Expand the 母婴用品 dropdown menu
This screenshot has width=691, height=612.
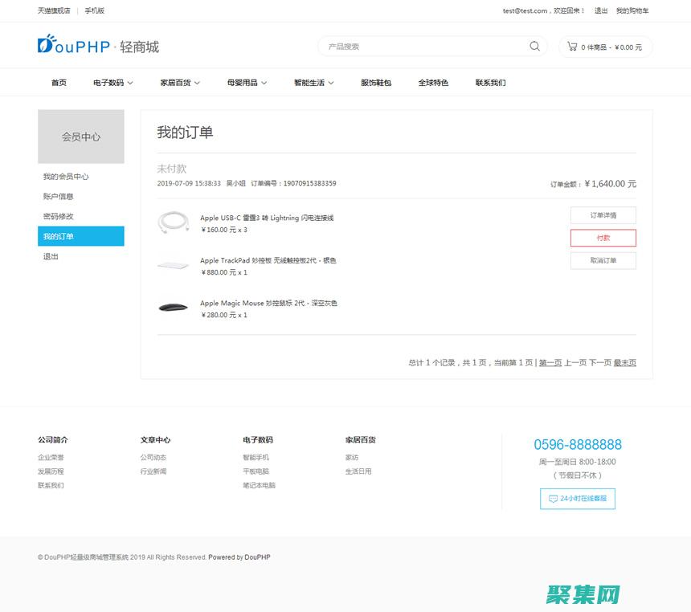[247, 83]
